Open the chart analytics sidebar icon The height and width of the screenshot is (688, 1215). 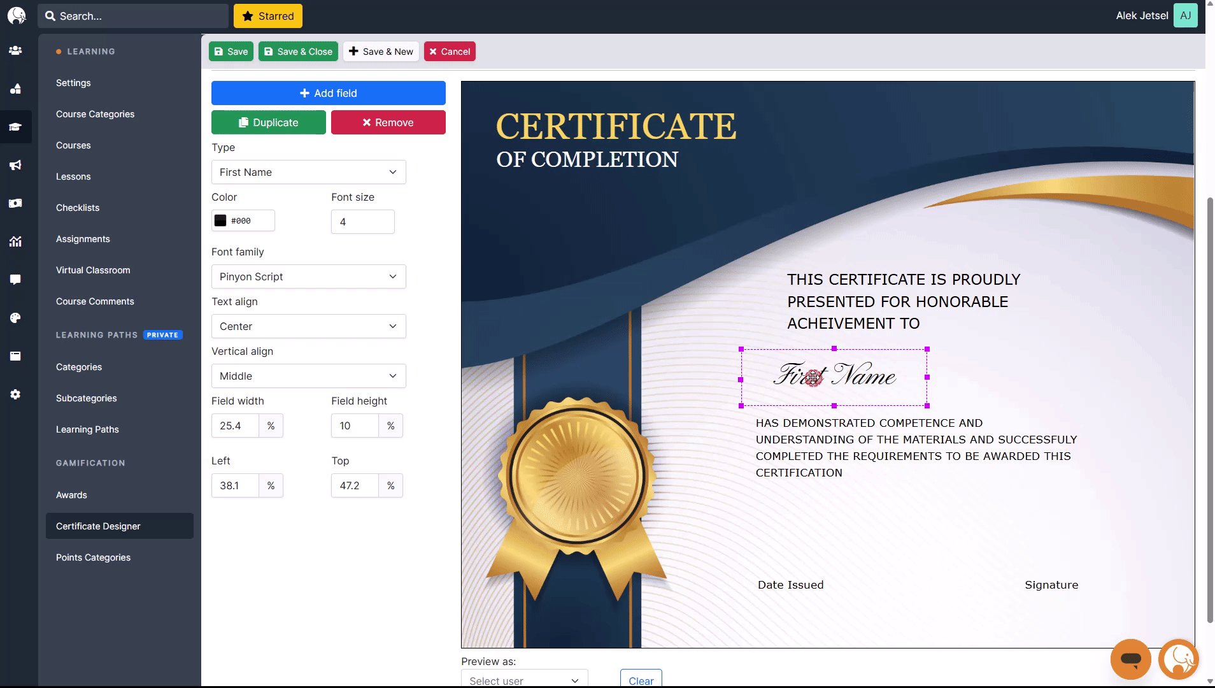pos(15,241)
